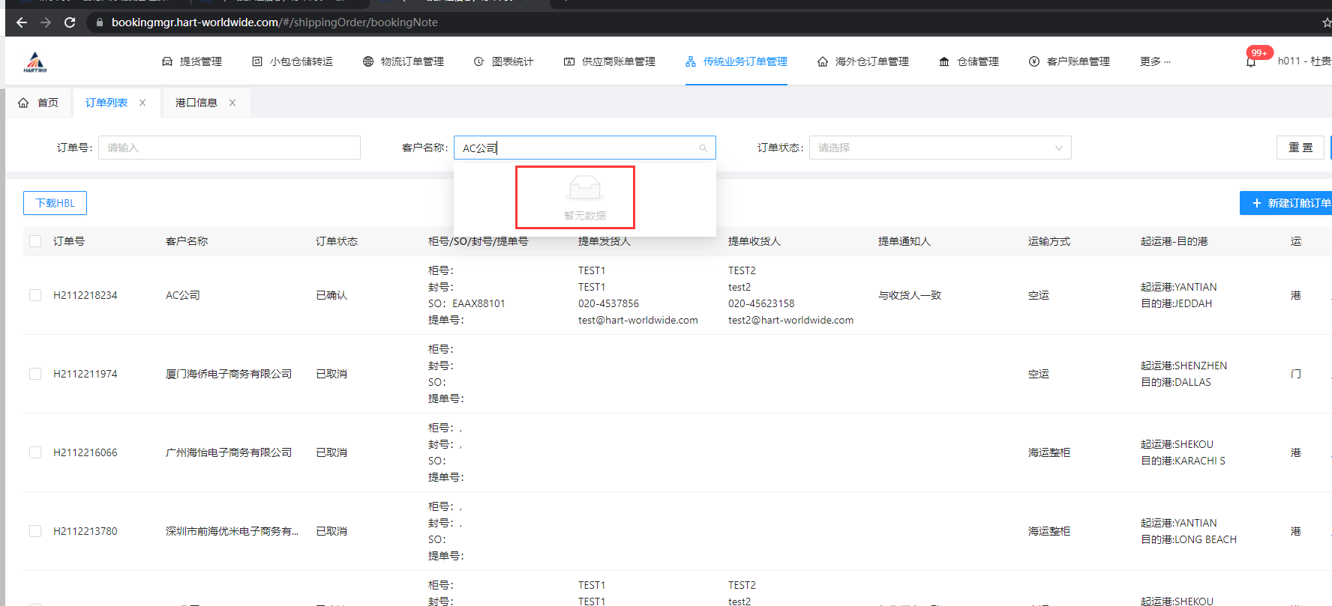The image size is (1332, 606).
Task: Tick the checkbox for order H2112211974
Action: pos(35,374)
